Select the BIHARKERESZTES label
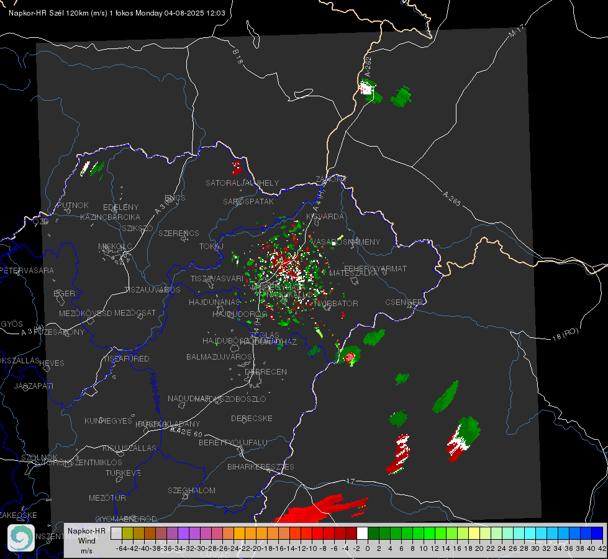This screenshot has width=608, height=559. click(261, 466)
